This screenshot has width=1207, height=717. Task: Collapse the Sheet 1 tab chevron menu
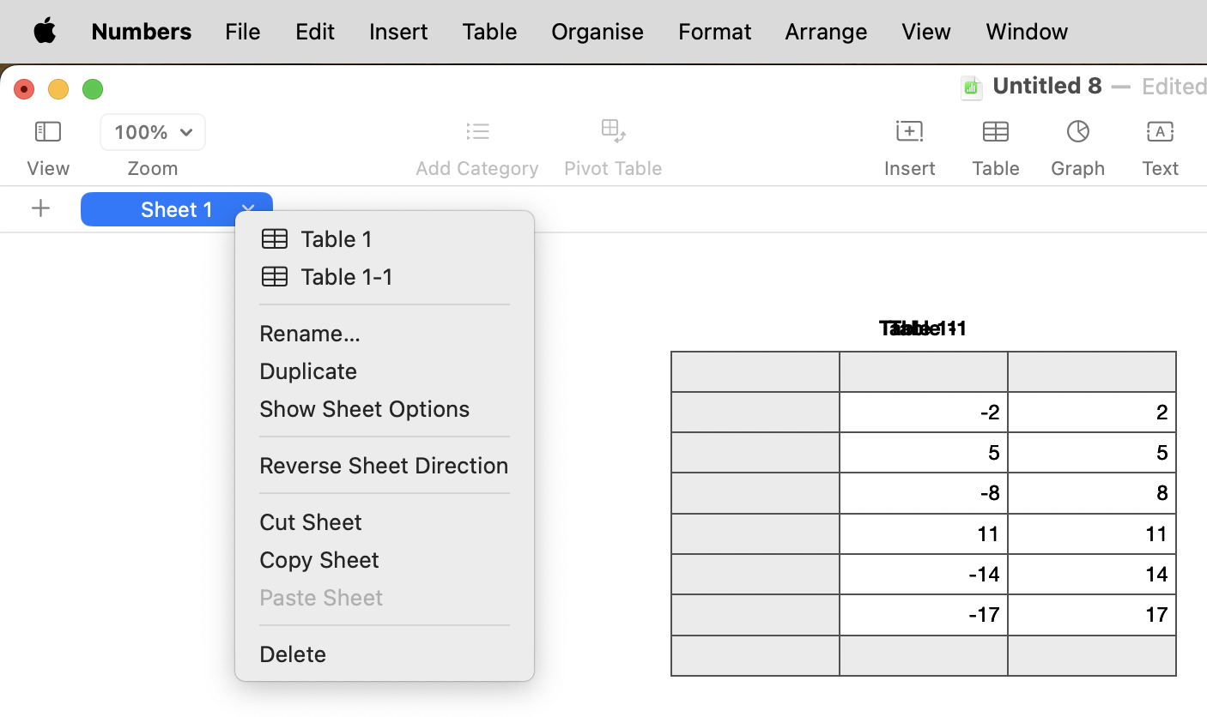(x=248, y=208)
